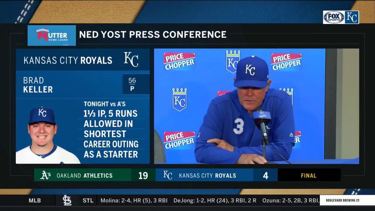Open Brad Keller's headshot photo

[x=48, y=135]
